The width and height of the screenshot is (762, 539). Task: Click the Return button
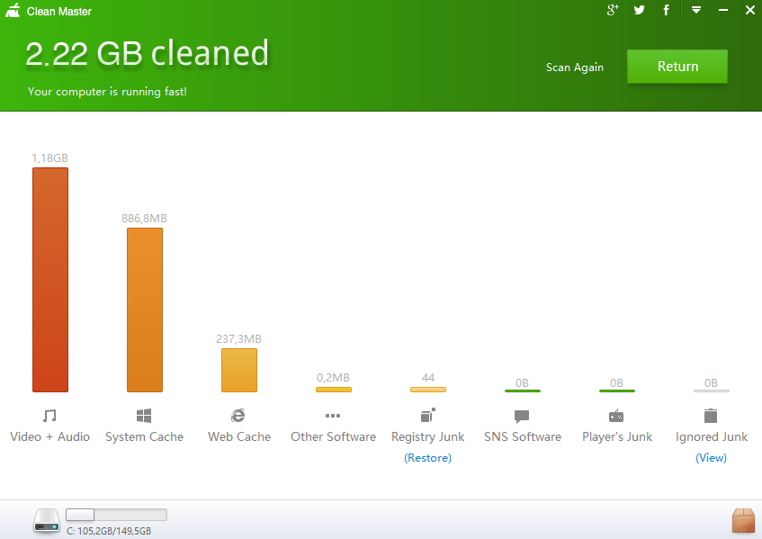point(677,67)
